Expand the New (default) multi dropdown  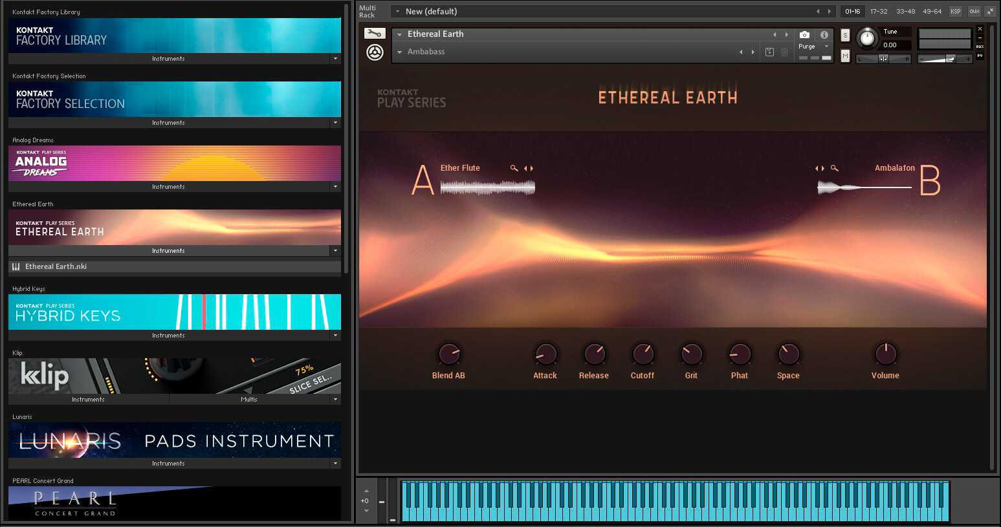[397, 12]
